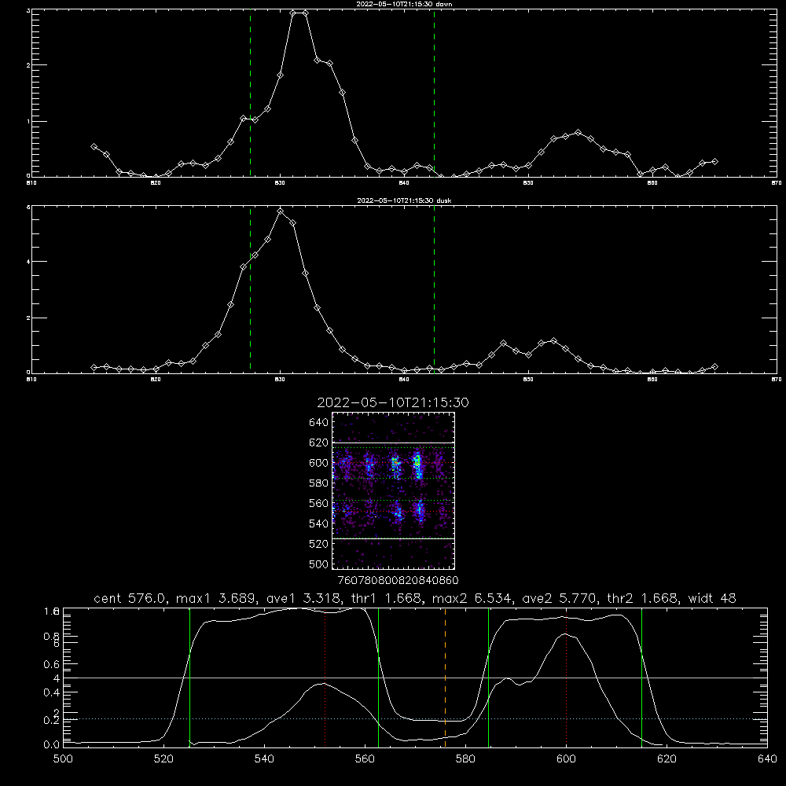This screenshot has width=786, height=786.
Task: Click the spectral image thumbnail in the center
Action: point(394,490)
